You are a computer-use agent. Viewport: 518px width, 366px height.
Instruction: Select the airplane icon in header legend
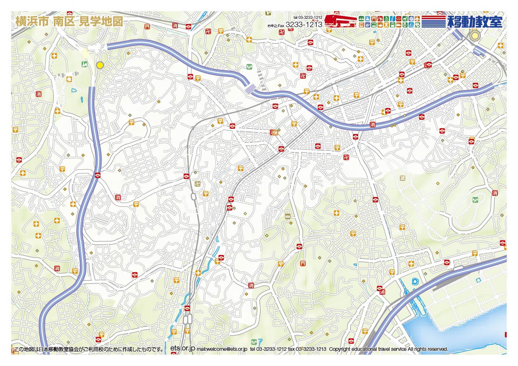click(x=417, y=18)
